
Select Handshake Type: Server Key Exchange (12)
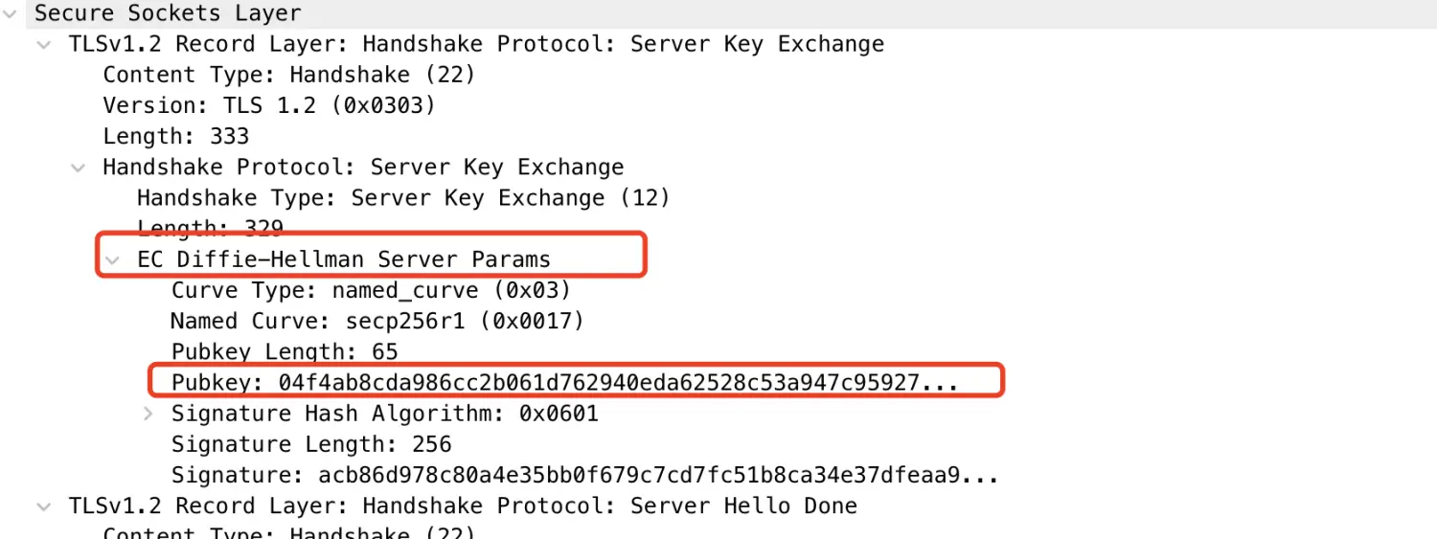pos(403,198)
